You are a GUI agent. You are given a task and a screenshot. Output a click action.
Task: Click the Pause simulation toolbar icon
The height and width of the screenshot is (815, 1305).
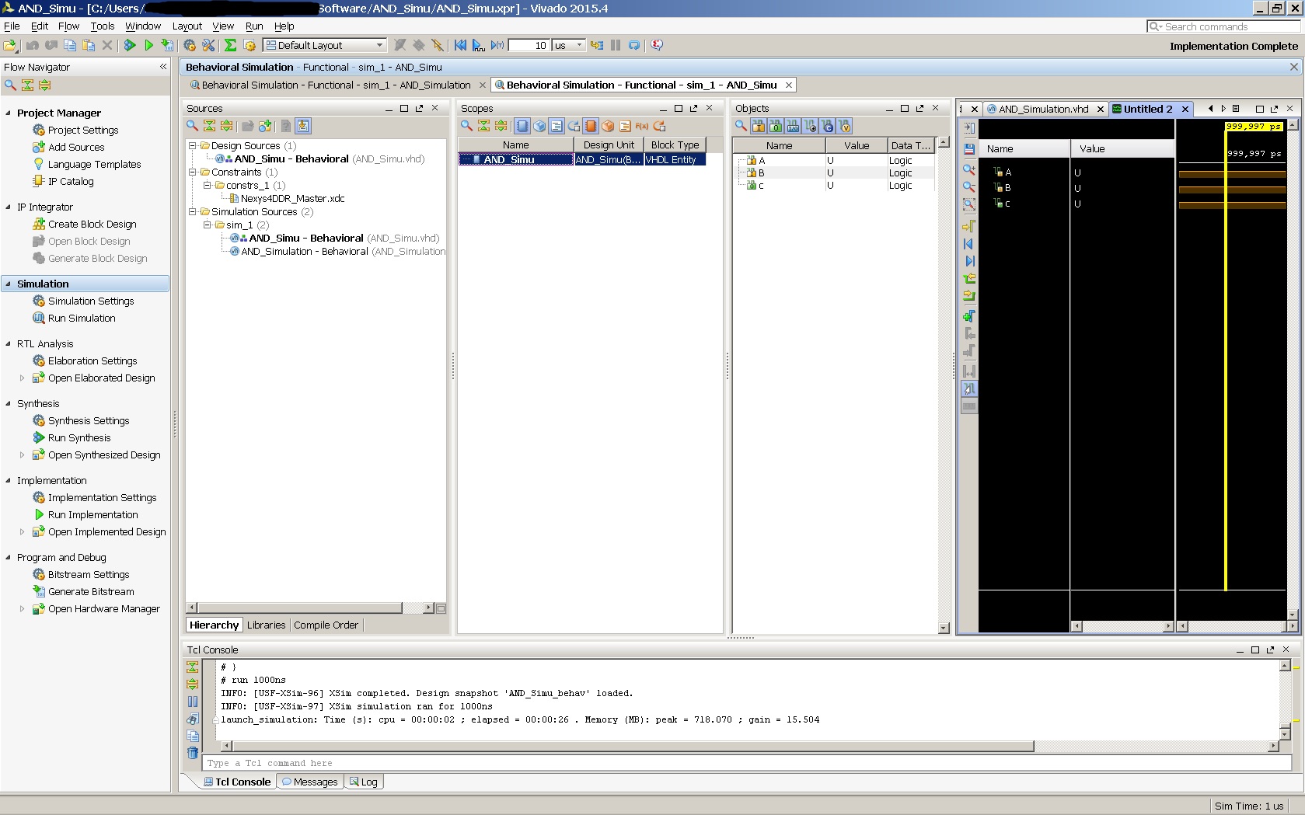[x=616, y=45]
